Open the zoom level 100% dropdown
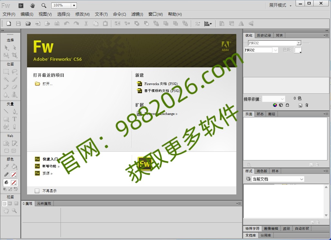The width and height of the screenshot is (331, 240). (74, 5)
